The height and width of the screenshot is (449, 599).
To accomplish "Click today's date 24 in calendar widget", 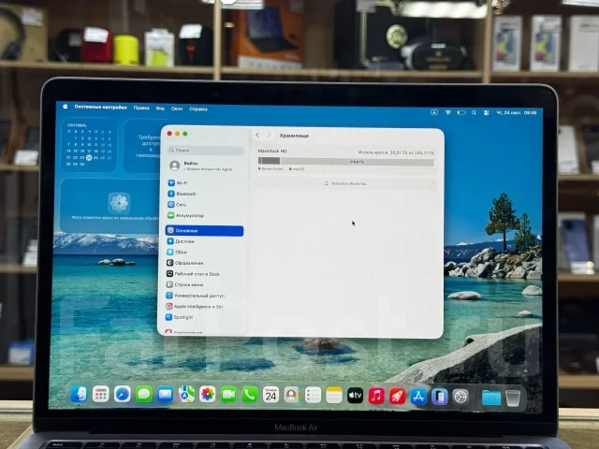I will point(89,157).
